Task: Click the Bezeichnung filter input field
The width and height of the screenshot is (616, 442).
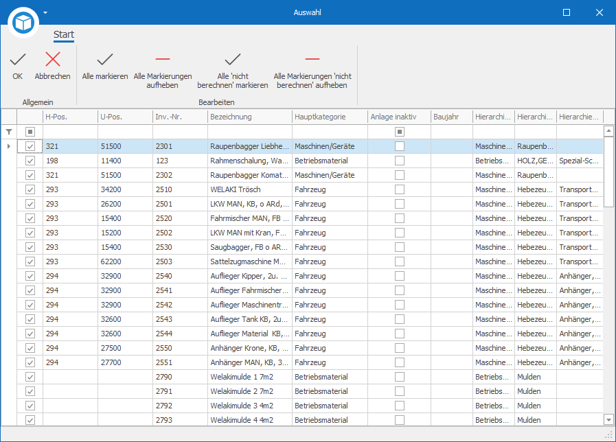Action: click(x=250, y=132)
